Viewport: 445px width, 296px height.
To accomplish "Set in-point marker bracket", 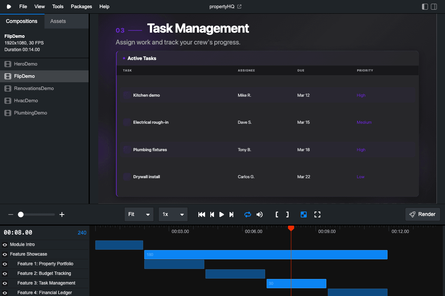I will pyautogui.click(x=277, y=214).
